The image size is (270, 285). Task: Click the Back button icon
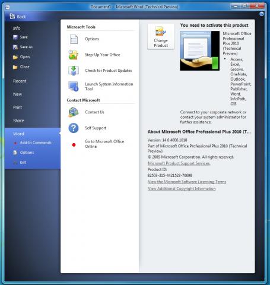click(12, 16)
